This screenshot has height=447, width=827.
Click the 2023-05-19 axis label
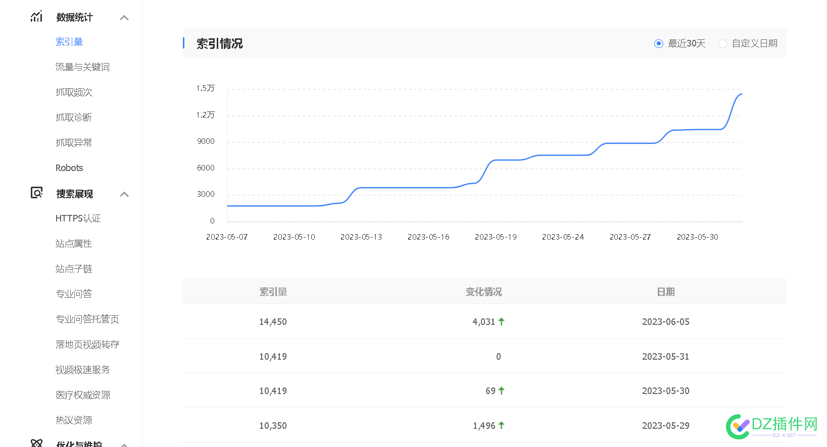coord(496,237)
